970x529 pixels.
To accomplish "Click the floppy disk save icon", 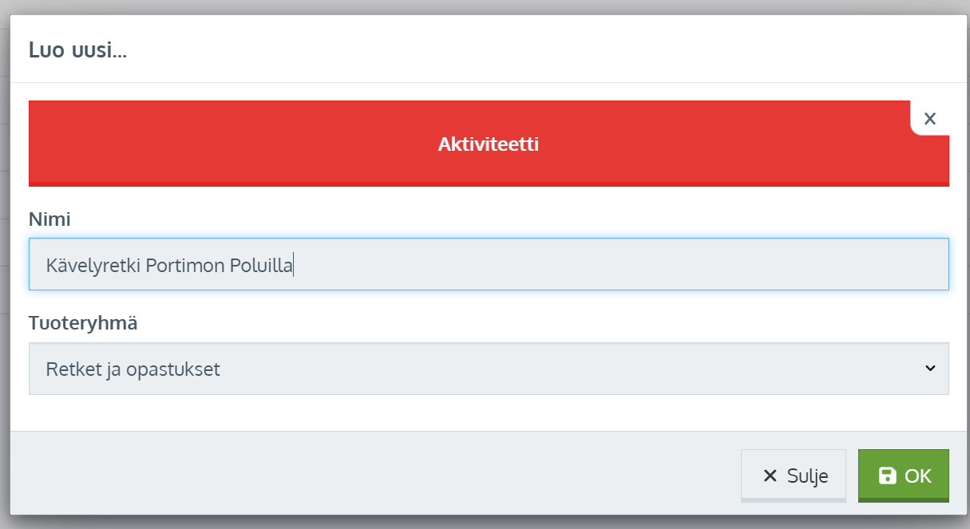I will (887, 476).
